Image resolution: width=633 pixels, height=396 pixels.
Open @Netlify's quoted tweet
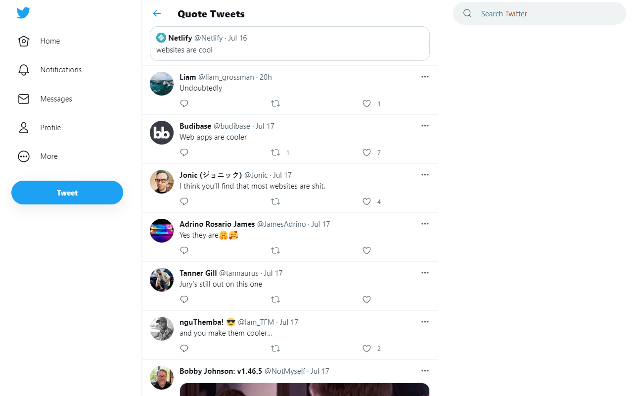(290, 44)
